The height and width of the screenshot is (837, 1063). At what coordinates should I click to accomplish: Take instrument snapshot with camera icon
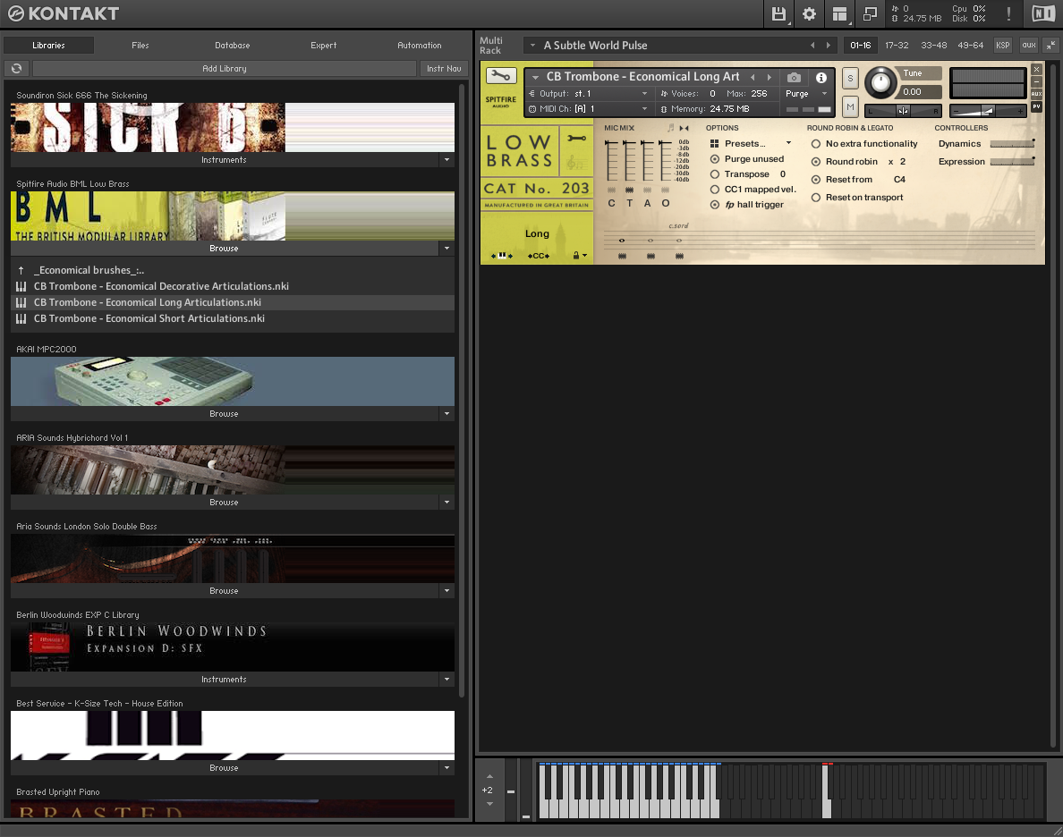point(794,77)
